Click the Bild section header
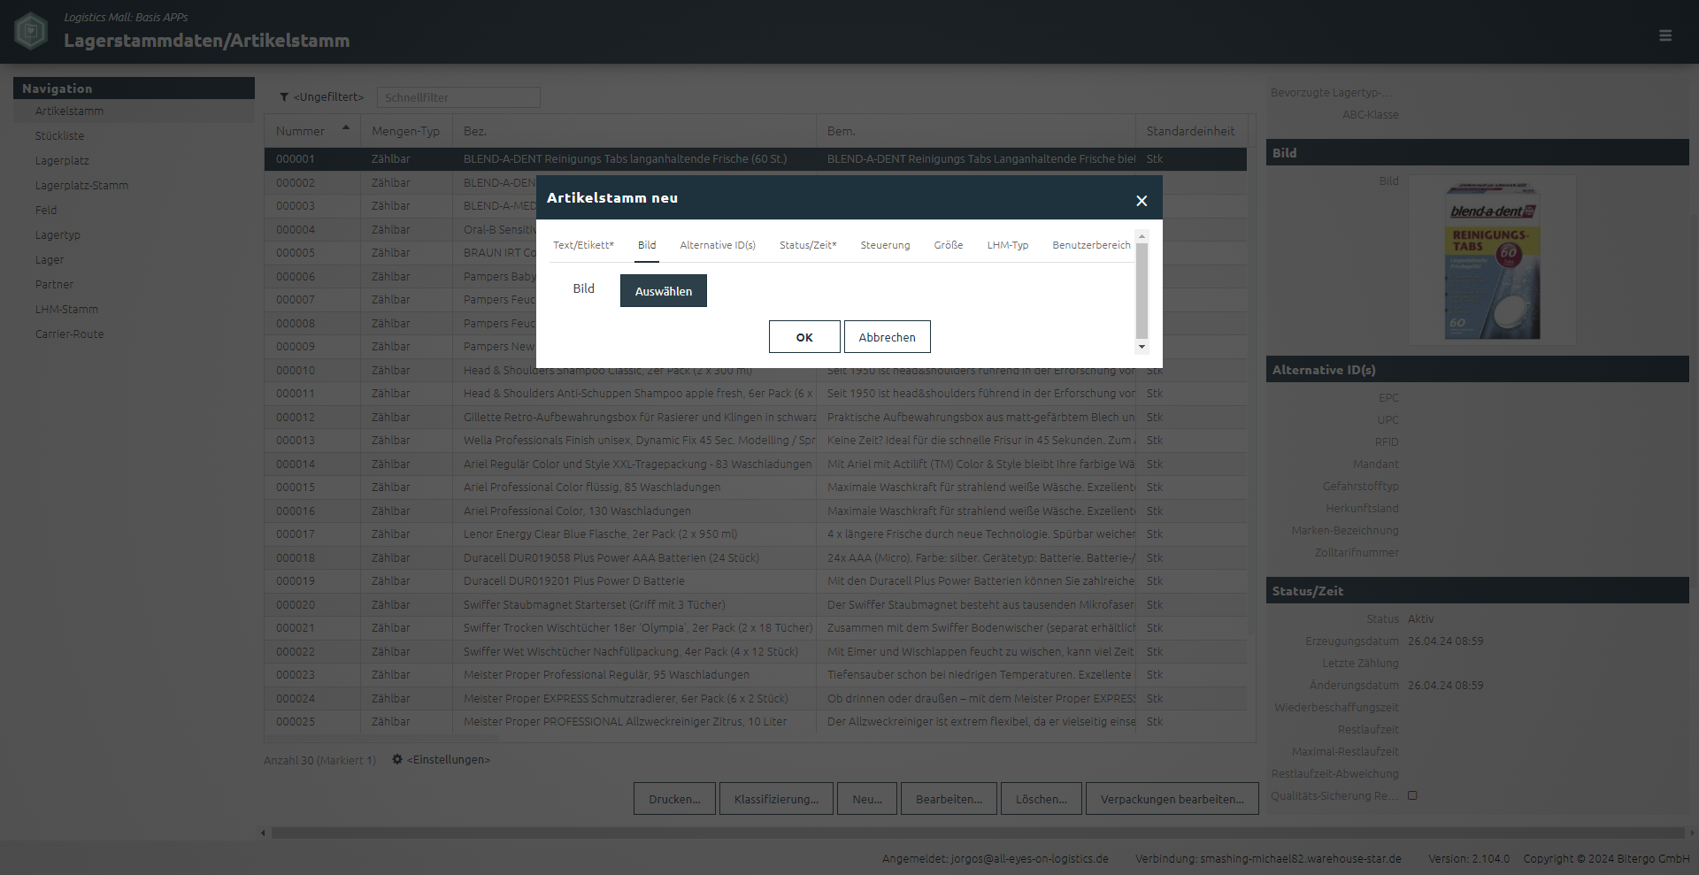The width and height of the screenshot is (1699, 875). [x=1477, y=153]
